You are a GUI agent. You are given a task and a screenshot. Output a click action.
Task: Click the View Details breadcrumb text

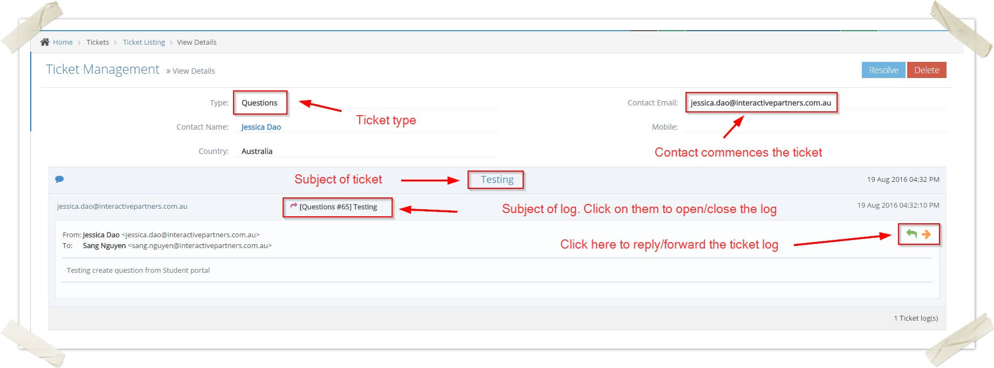(197, 42)
